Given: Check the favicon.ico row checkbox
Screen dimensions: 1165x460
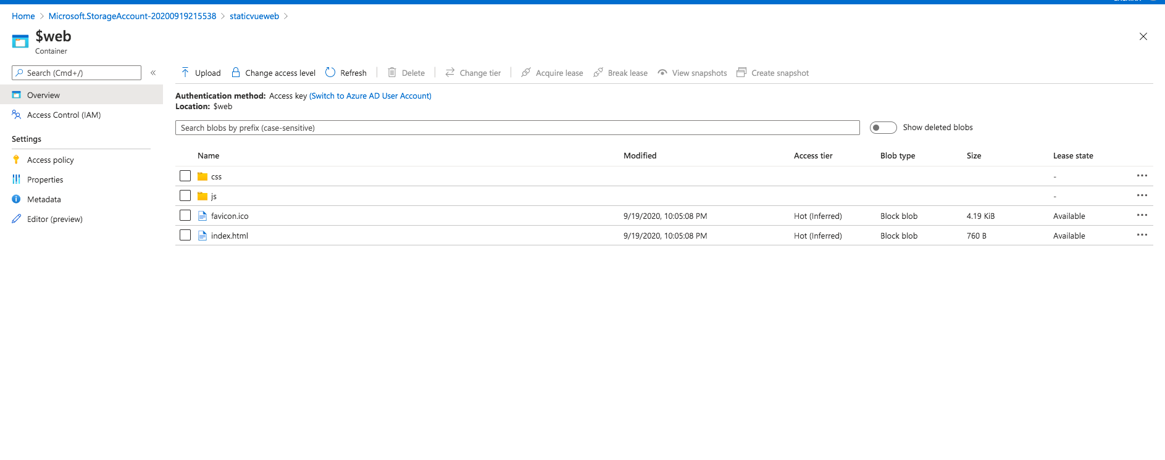Looking at the screenshot, I should pyautogui.click(x=185, y=215).
